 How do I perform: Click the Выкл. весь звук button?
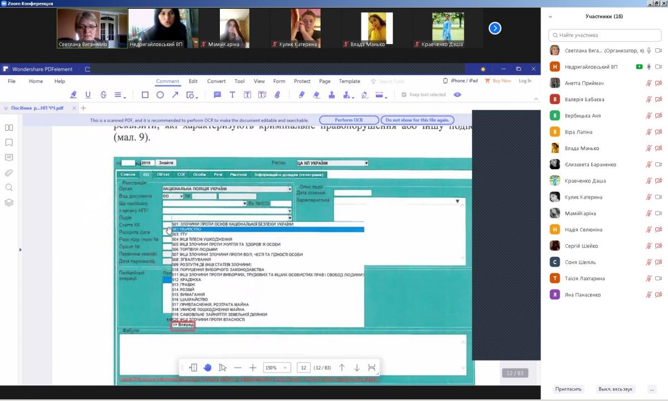point(616,389)
